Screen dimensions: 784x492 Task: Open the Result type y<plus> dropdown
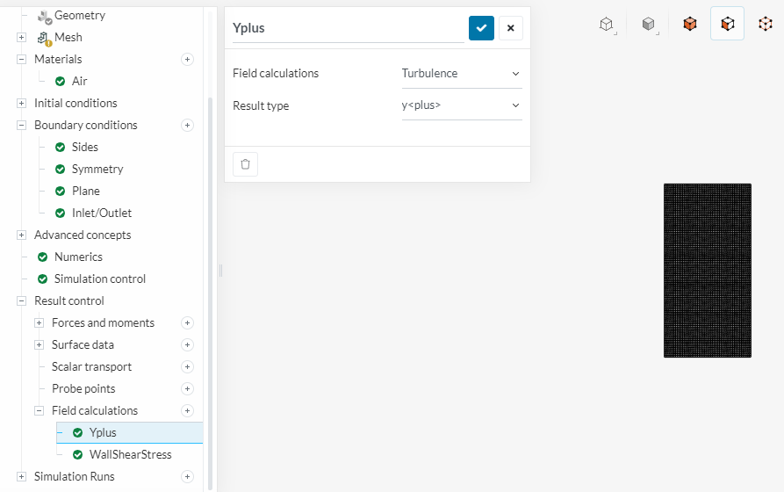[x=461, y=106]
